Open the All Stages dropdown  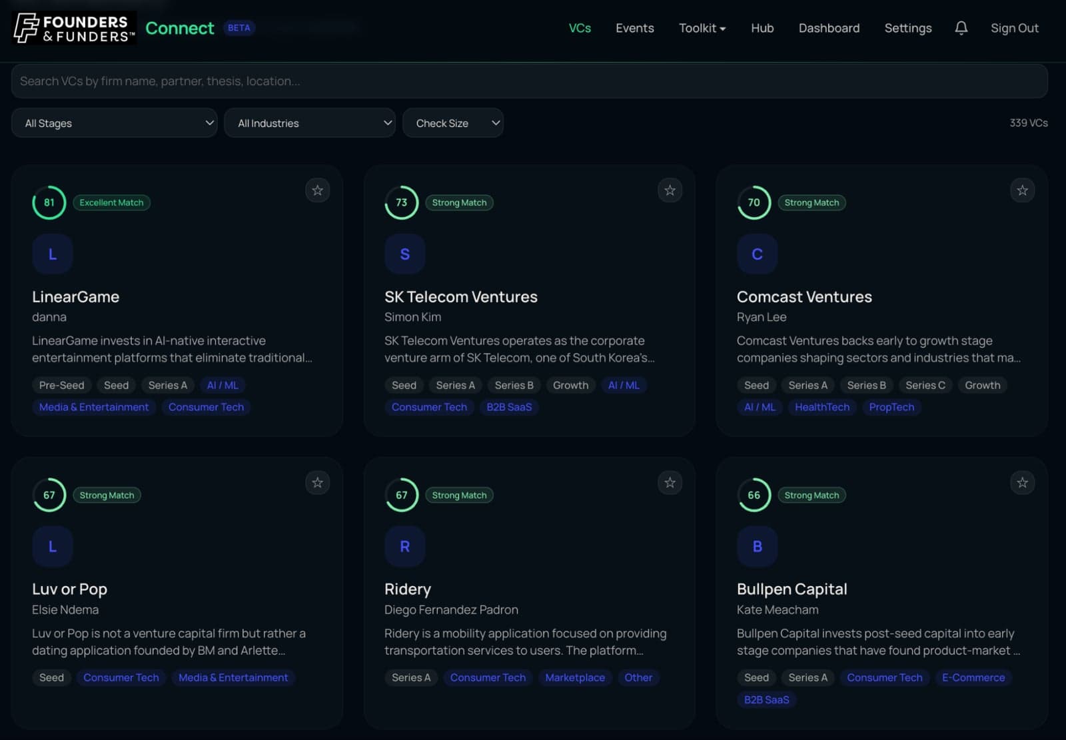point(115,123)
